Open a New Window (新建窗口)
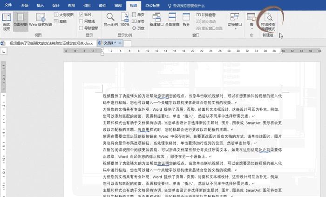Screen dimensions: 326x197 click(x=156, y=20)
